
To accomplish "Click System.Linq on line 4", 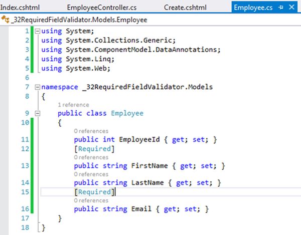I will tap(88, 59).
